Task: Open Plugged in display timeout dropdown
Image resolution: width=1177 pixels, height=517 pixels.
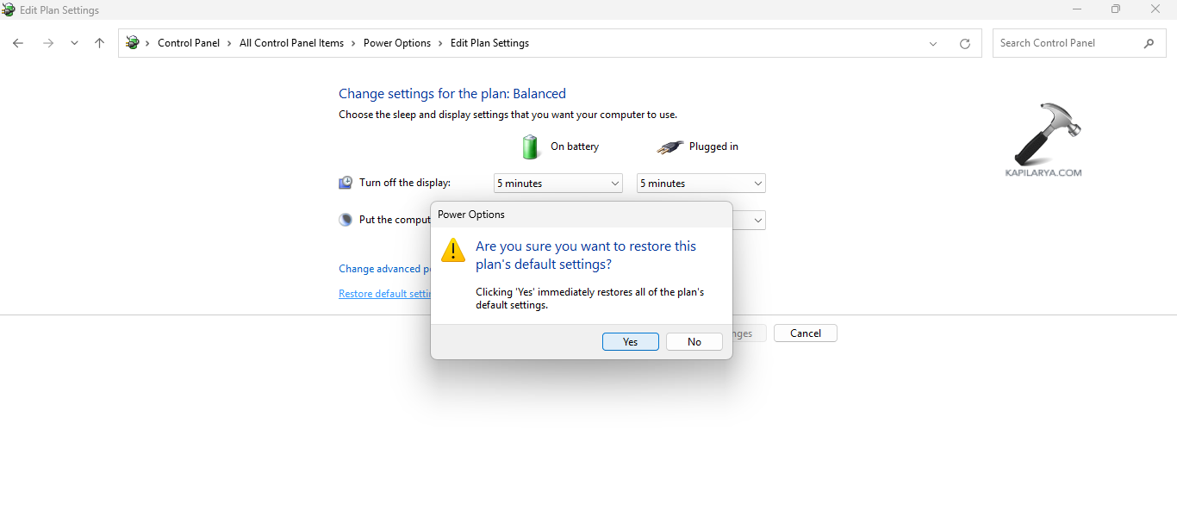Action: [x=701, y=184]
